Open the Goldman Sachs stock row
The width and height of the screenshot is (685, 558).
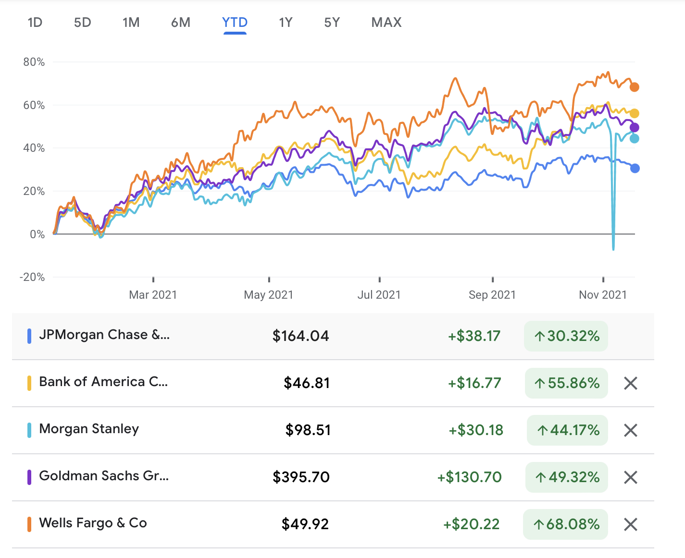(x=333, y=477)
